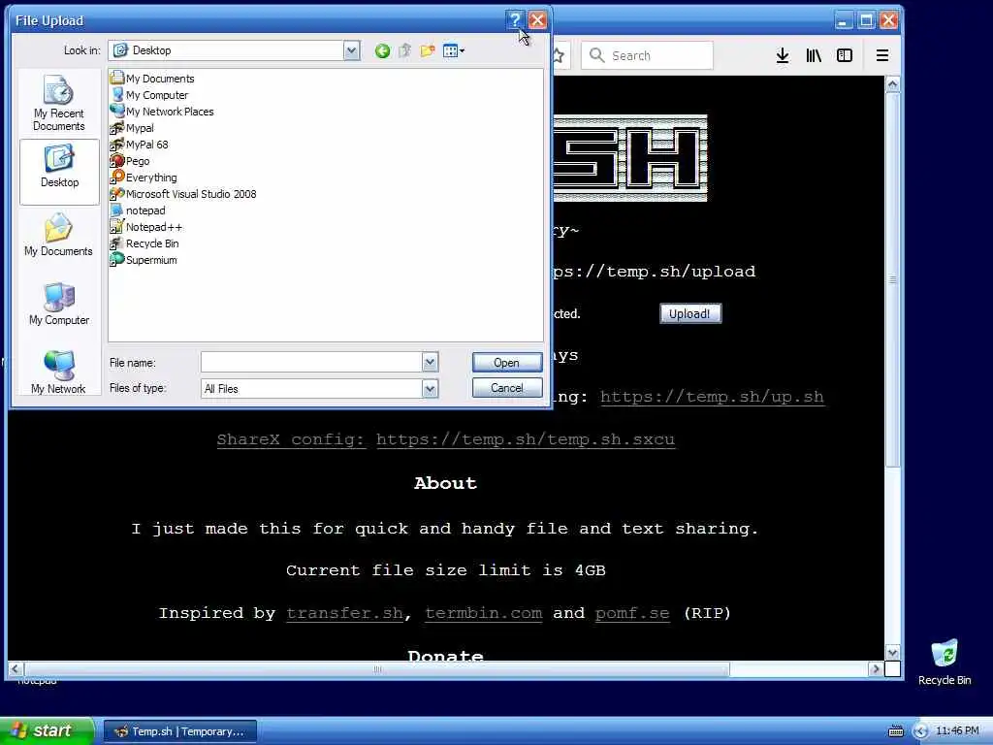Image resolution: width=993 pixels, height=745 pixels.
Task: Open browser Downloads arrow icon
Action: coord(783,55)
